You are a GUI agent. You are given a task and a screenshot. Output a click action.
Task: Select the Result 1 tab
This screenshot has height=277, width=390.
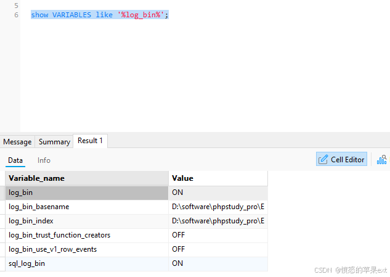(90, 141)
